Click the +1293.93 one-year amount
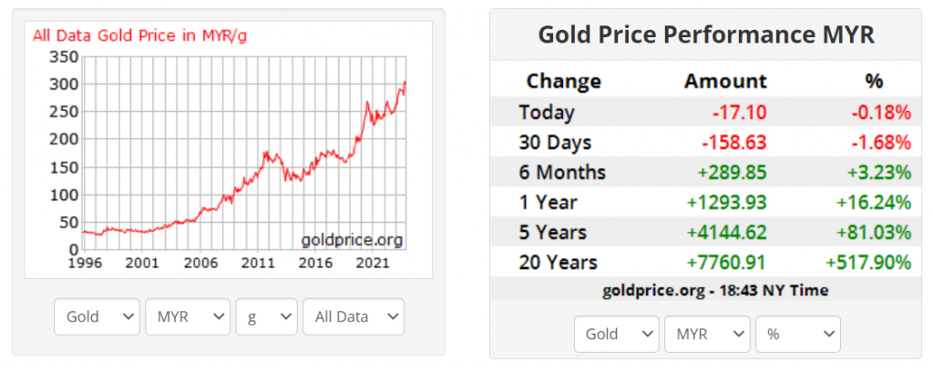933x370 pixels. pyautogui.click(x=724, y=203)
